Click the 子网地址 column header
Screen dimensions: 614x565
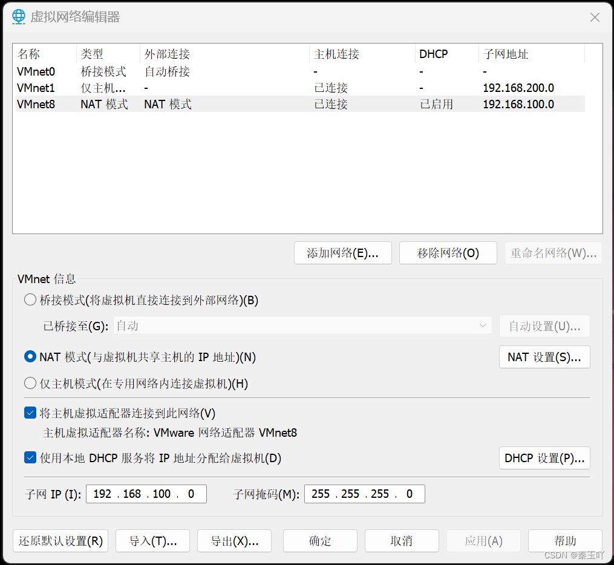pos(532,54)
